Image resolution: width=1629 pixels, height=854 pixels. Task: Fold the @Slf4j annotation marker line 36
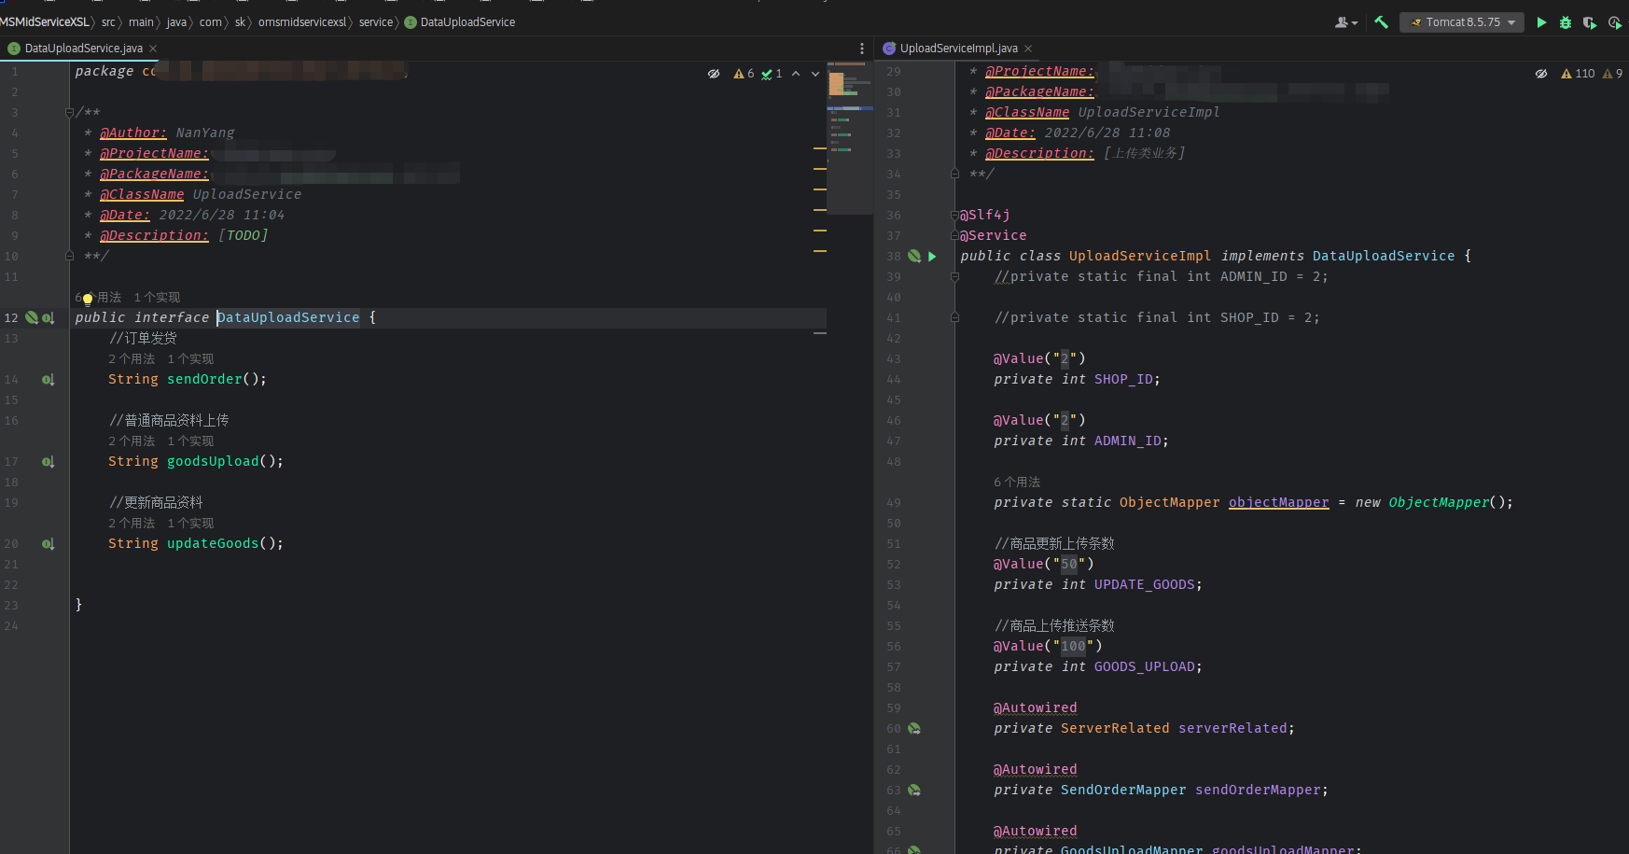click(x=954, y=215)
